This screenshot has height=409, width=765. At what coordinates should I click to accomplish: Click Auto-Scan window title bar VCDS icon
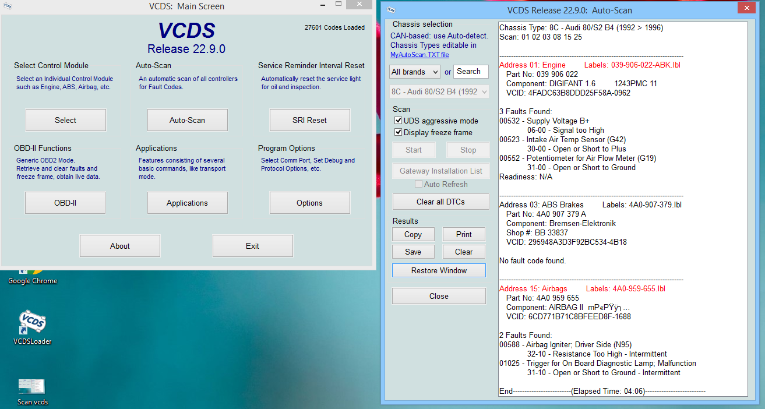pyautogui.click(x=391, y=10)
